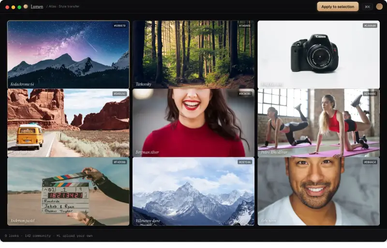Click the Apply to selection button

coord(337,7)
